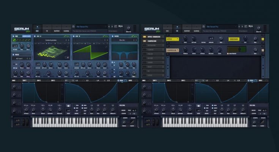Open the FX tab in left Serum window
279x152 pixels.
(x=47, y=29)
